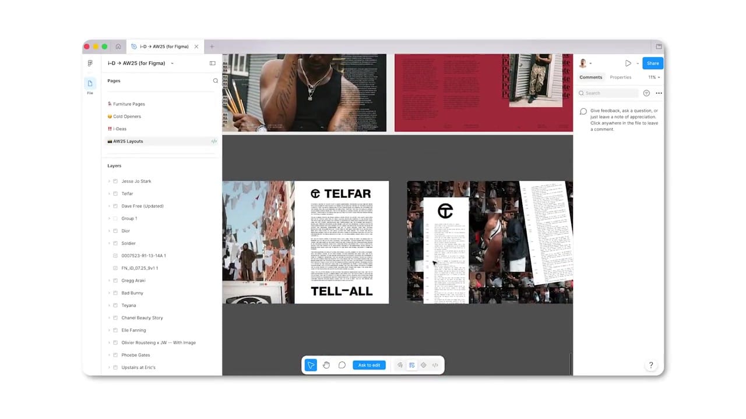The height and width of the screenshot is (419, 746).
Task: Click the TELFAR TELL-ALL white page
Action: tap(342, 242)
